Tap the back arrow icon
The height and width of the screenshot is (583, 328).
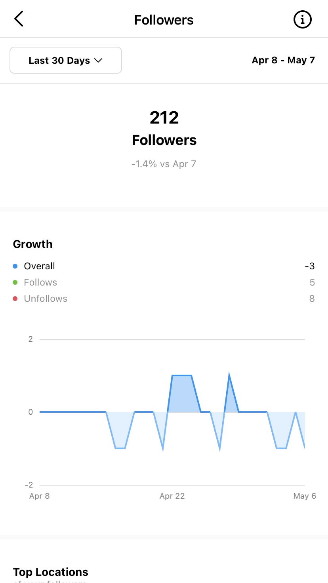click(19, 19)
